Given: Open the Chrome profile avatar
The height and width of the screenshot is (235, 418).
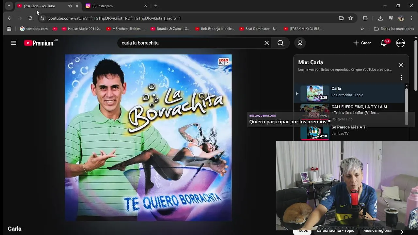Looking at the screenshot, I should point(401,18).
